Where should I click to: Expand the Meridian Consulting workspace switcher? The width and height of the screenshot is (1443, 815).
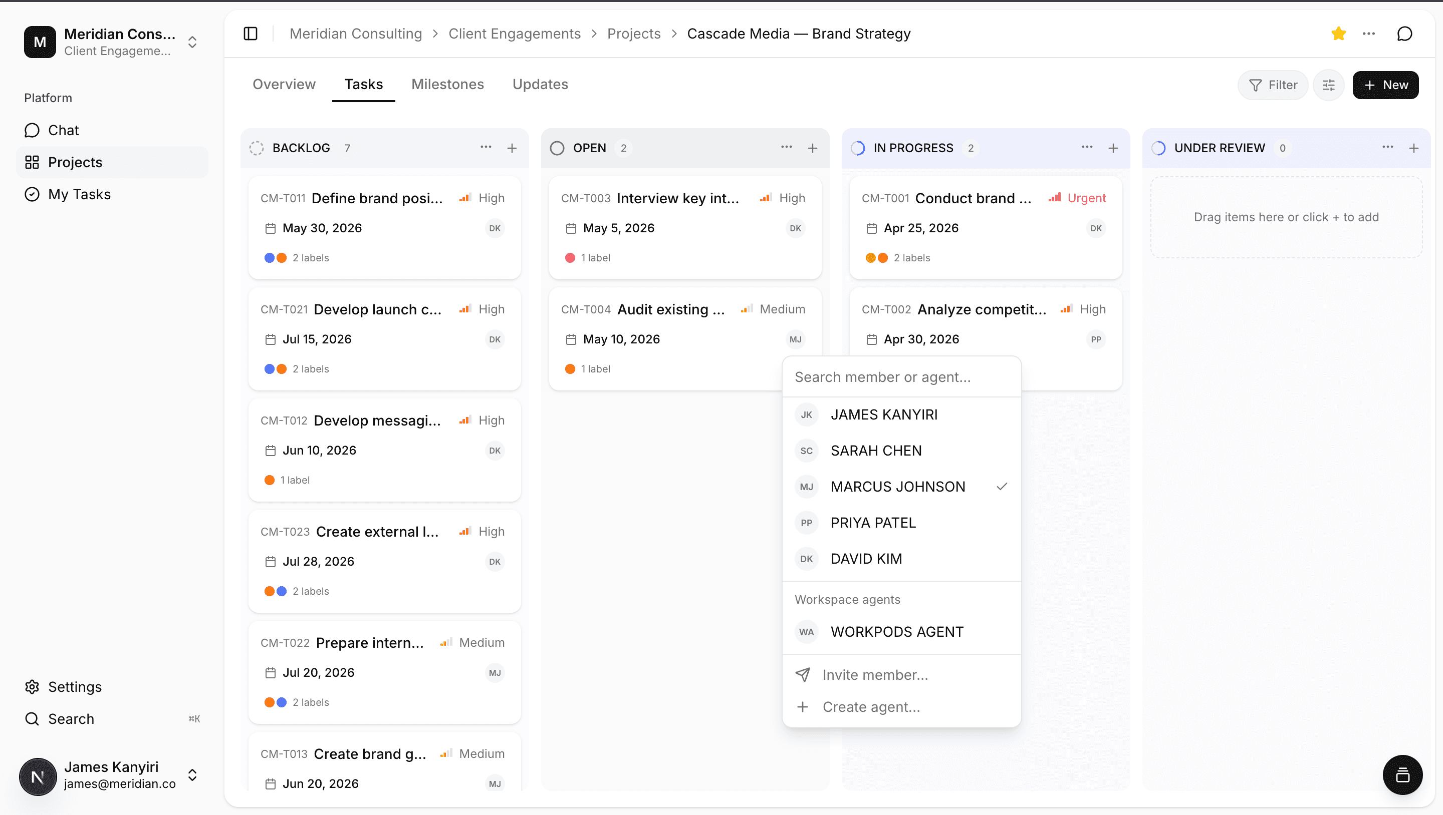click(192, 42)
